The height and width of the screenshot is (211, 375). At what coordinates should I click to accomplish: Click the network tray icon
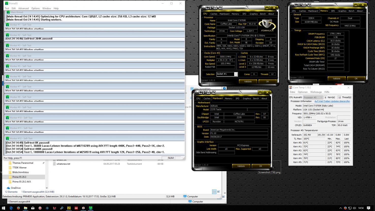click(350, 208)
